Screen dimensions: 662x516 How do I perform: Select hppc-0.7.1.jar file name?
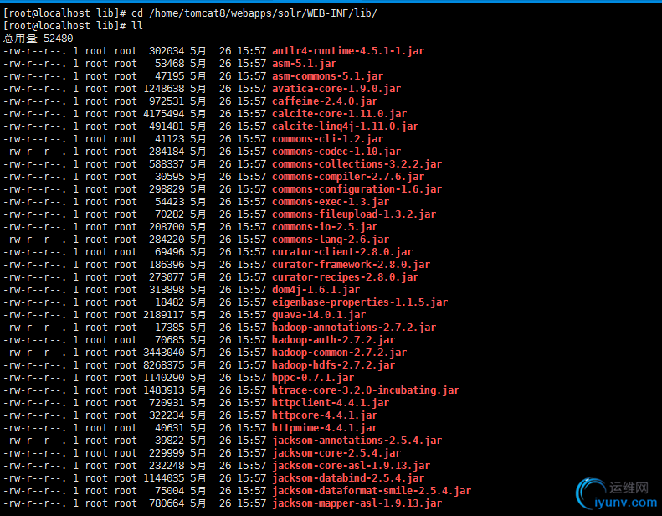point(313,379)
